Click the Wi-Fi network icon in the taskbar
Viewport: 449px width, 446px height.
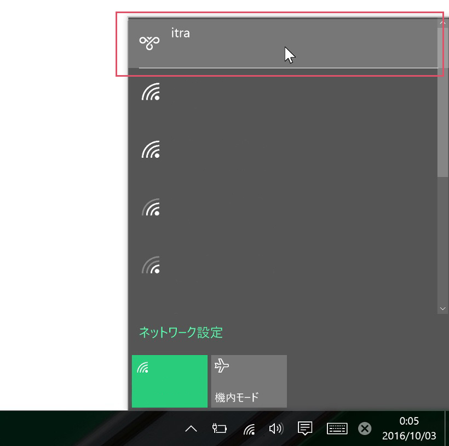(249, 429)
